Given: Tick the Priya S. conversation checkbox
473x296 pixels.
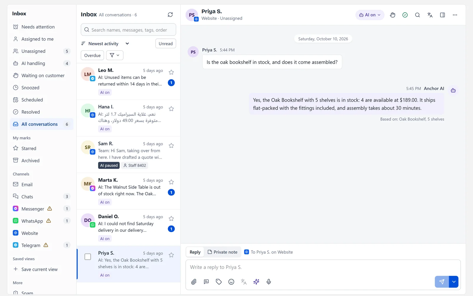Looking at the screenshot, I should pos(88,257).
